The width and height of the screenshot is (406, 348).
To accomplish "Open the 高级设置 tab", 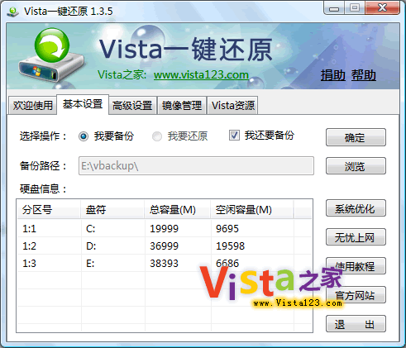I will (132, 105).
